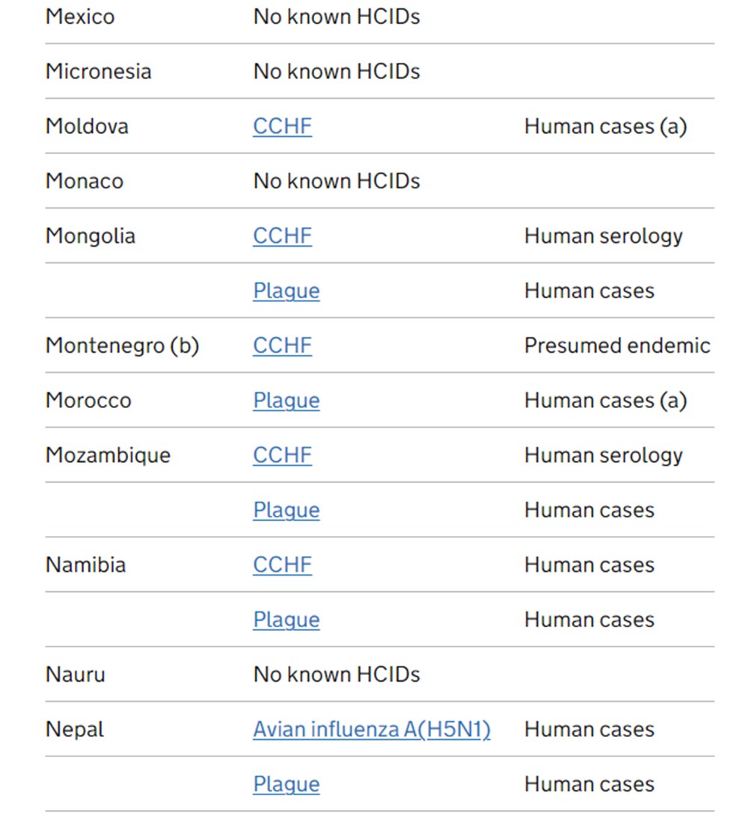Screen dimensions: 748x814
Task: Follow the CCHF link for Montenegro
Action: (282, 345)
